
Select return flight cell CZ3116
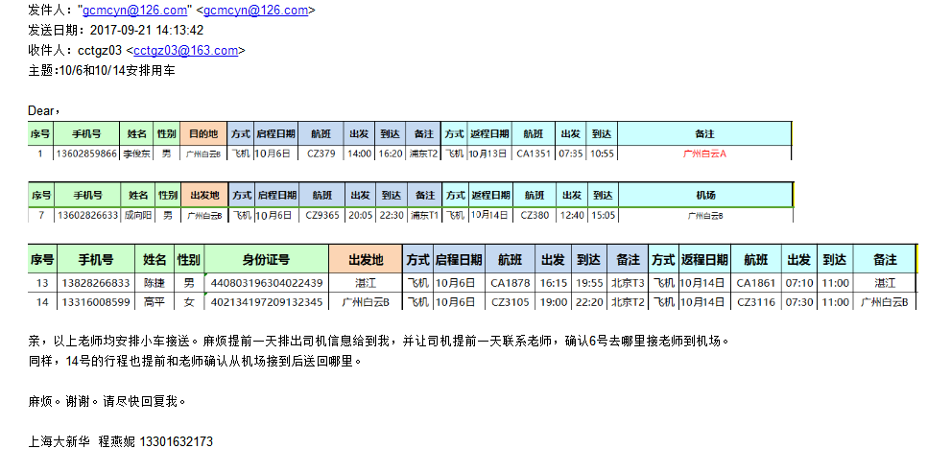755,302
